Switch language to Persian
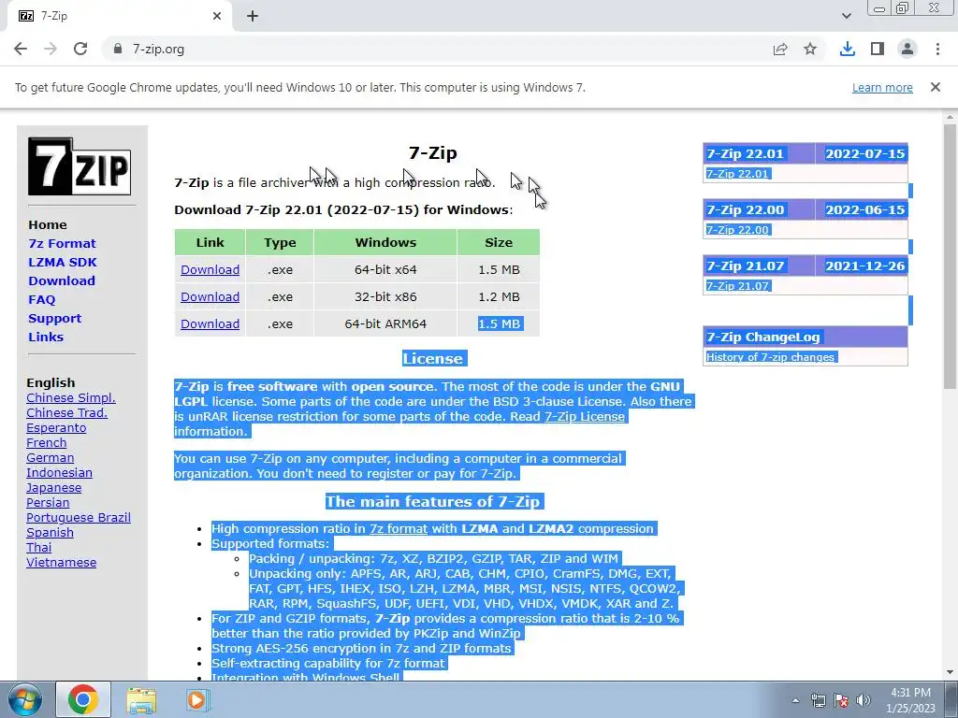 point(48,502)
